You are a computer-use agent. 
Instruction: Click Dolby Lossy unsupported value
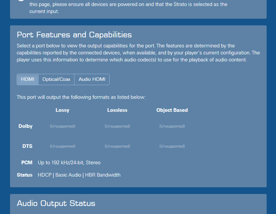(x=62, y=126)
